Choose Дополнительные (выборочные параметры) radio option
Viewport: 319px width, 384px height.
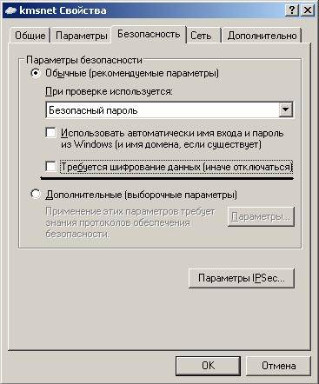pos(36,194)
